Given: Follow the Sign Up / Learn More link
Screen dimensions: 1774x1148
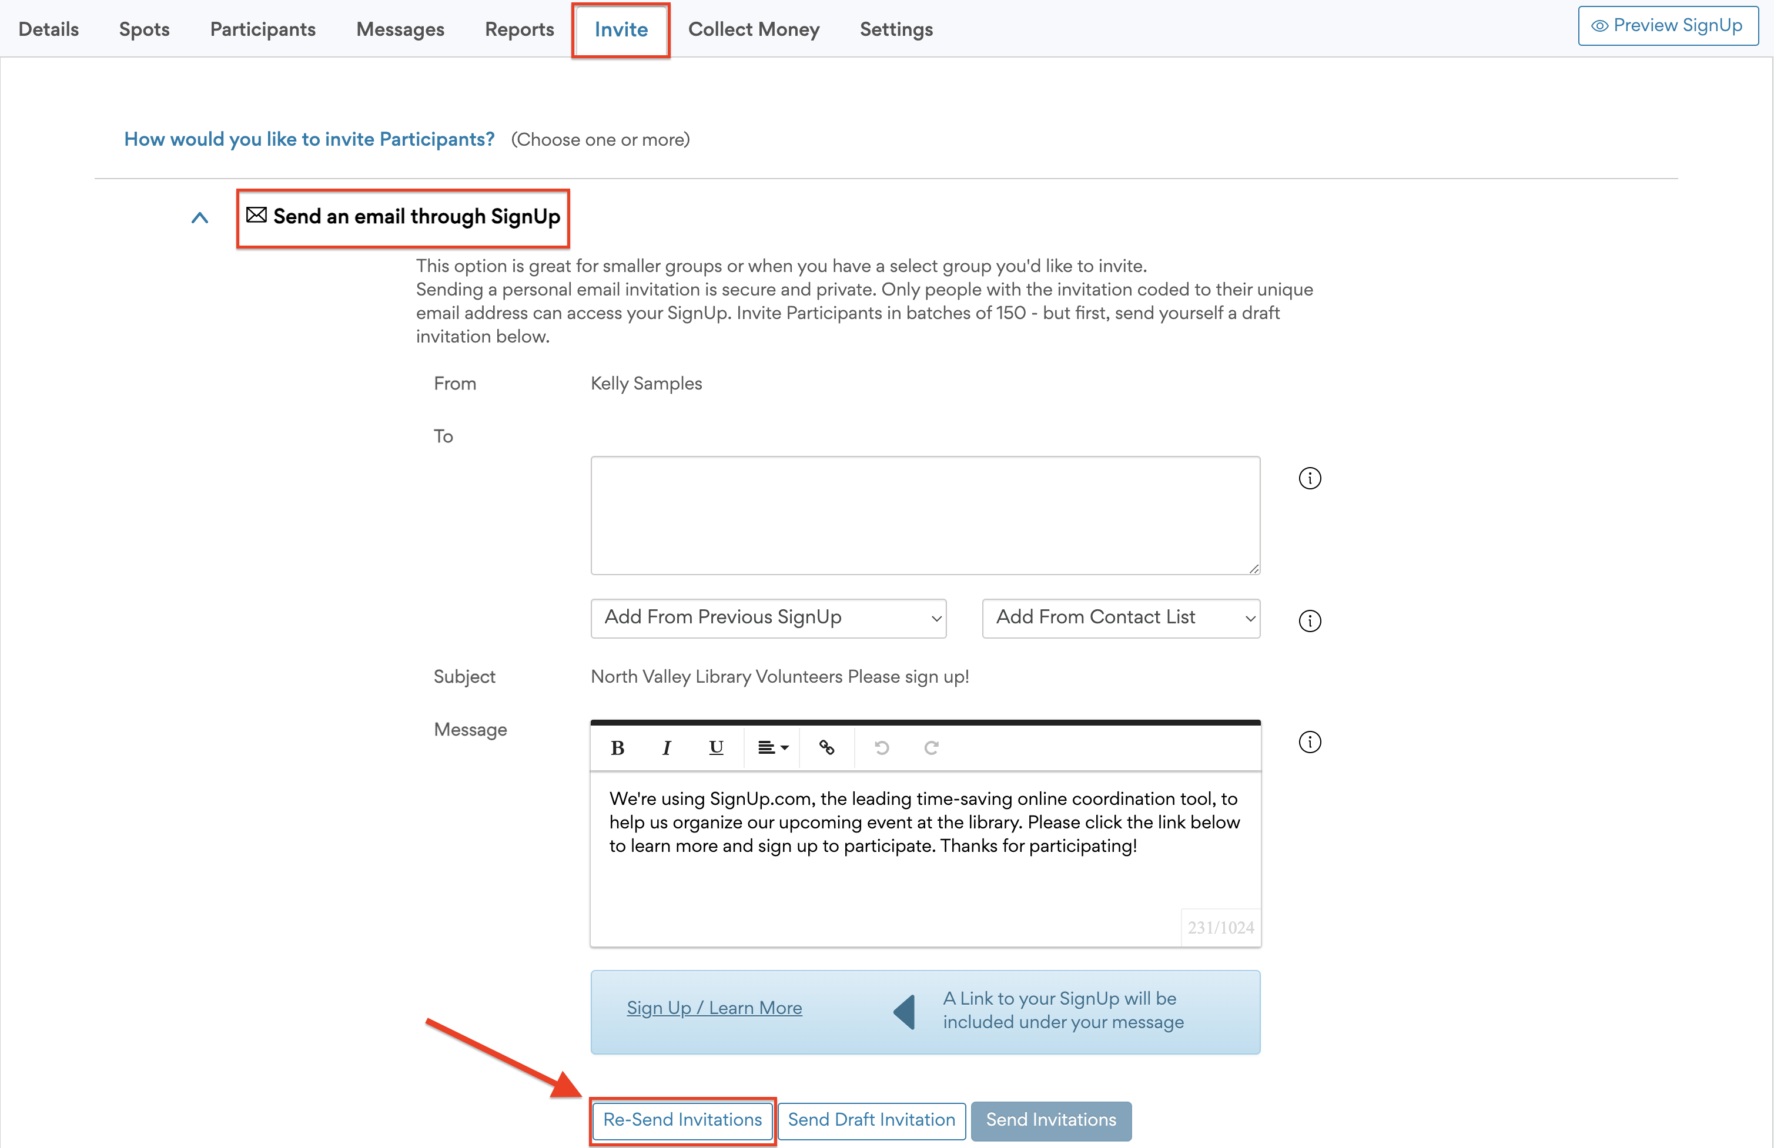Looking at the screenshot, I should click(714, 1007).
